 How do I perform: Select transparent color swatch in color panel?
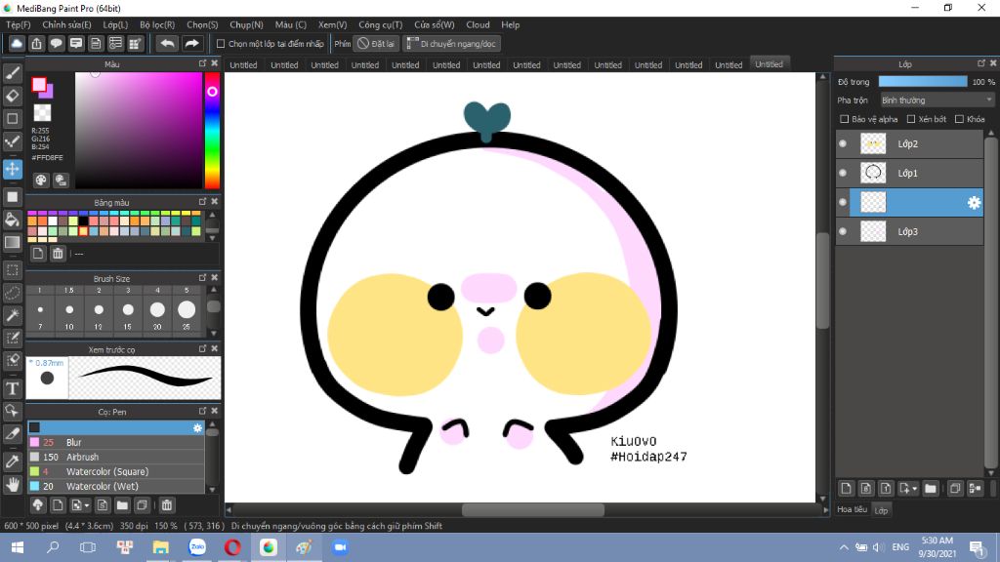[x=42, y=113]
